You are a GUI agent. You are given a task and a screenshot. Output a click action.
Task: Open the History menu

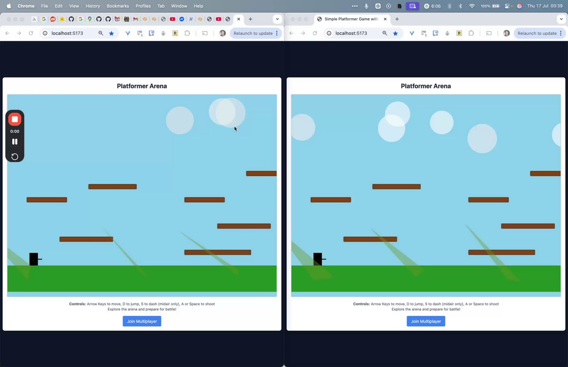coord(93,6)
